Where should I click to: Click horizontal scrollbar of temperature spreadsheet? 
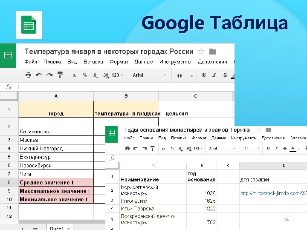[62, 221]
